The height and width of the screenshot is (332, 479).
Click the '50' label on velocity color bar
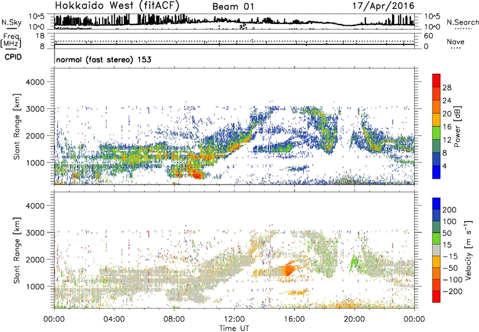pyautogui.click(x=447, y=233)
